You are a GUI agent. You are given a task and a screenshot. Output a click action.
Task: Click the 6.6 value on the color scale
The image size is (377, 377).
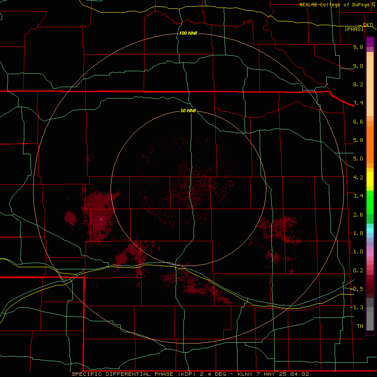(358, 121)
